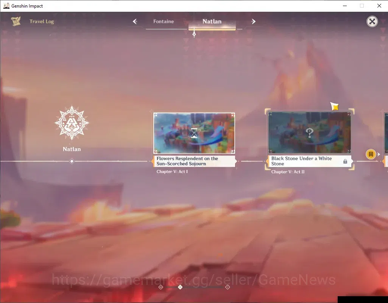
Task: Click question mark icon on Act II thumbnail
Action: (309, 133)
